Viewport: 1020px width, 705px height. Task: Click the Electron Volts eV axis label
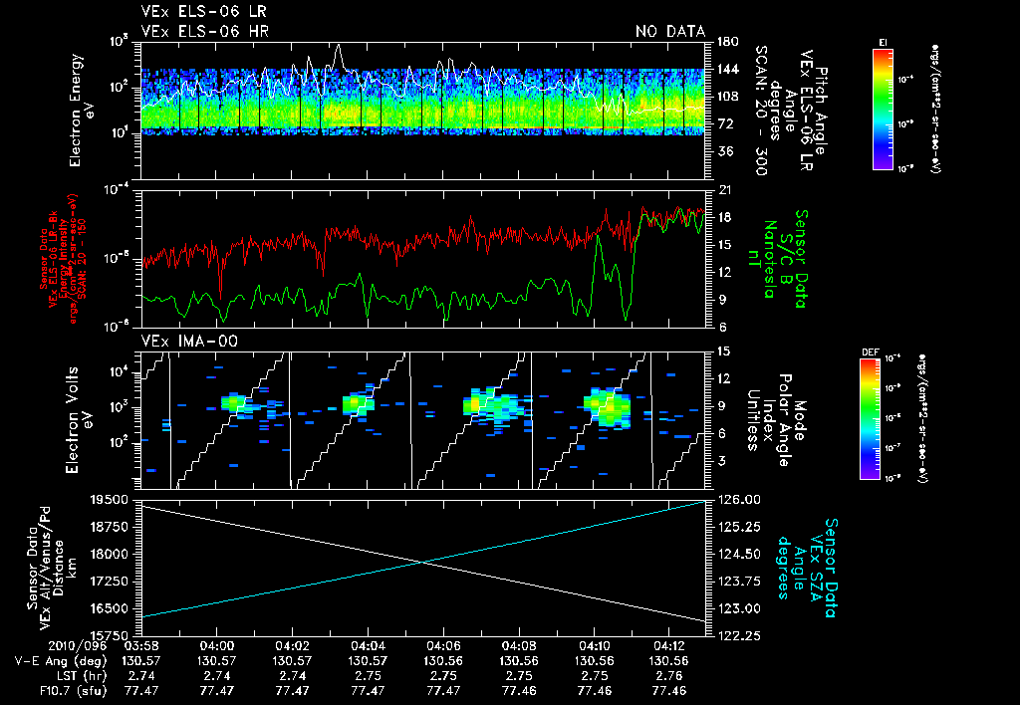[78, 420]
